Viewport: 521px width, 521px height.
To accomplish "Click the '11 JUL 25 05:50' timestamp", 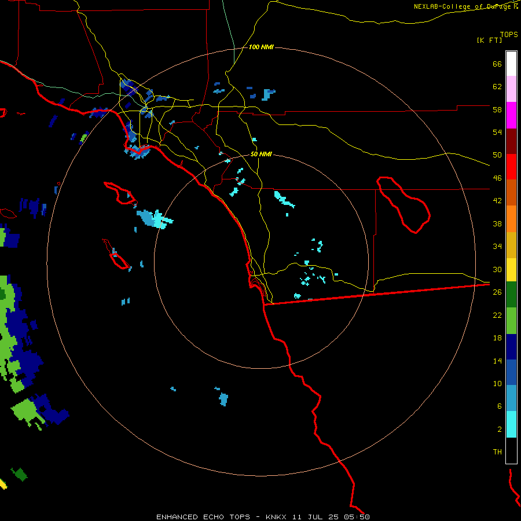I will coord(331,517).
